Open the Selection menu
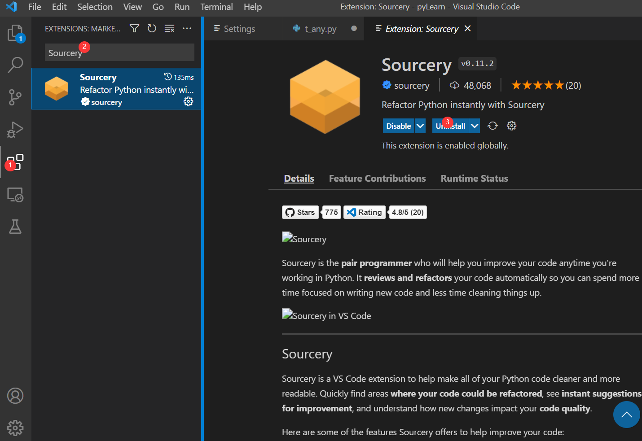Viewport: 642px width, 441px height. 95,7
